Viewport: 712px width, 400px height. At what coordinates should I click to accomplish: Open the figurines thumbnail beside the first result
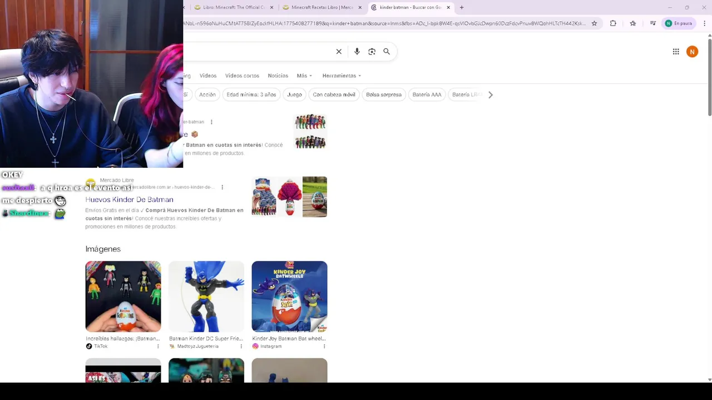(x=310, y=131)
